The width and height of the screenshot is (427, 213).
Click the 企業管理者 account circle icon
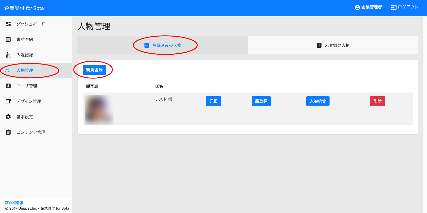(x=357, y=7)
